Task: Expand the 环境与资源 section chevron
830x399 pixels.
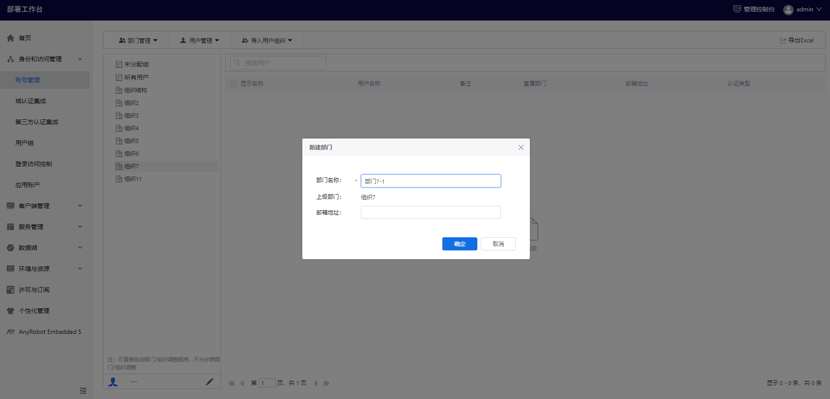Action: click(80, 268)
